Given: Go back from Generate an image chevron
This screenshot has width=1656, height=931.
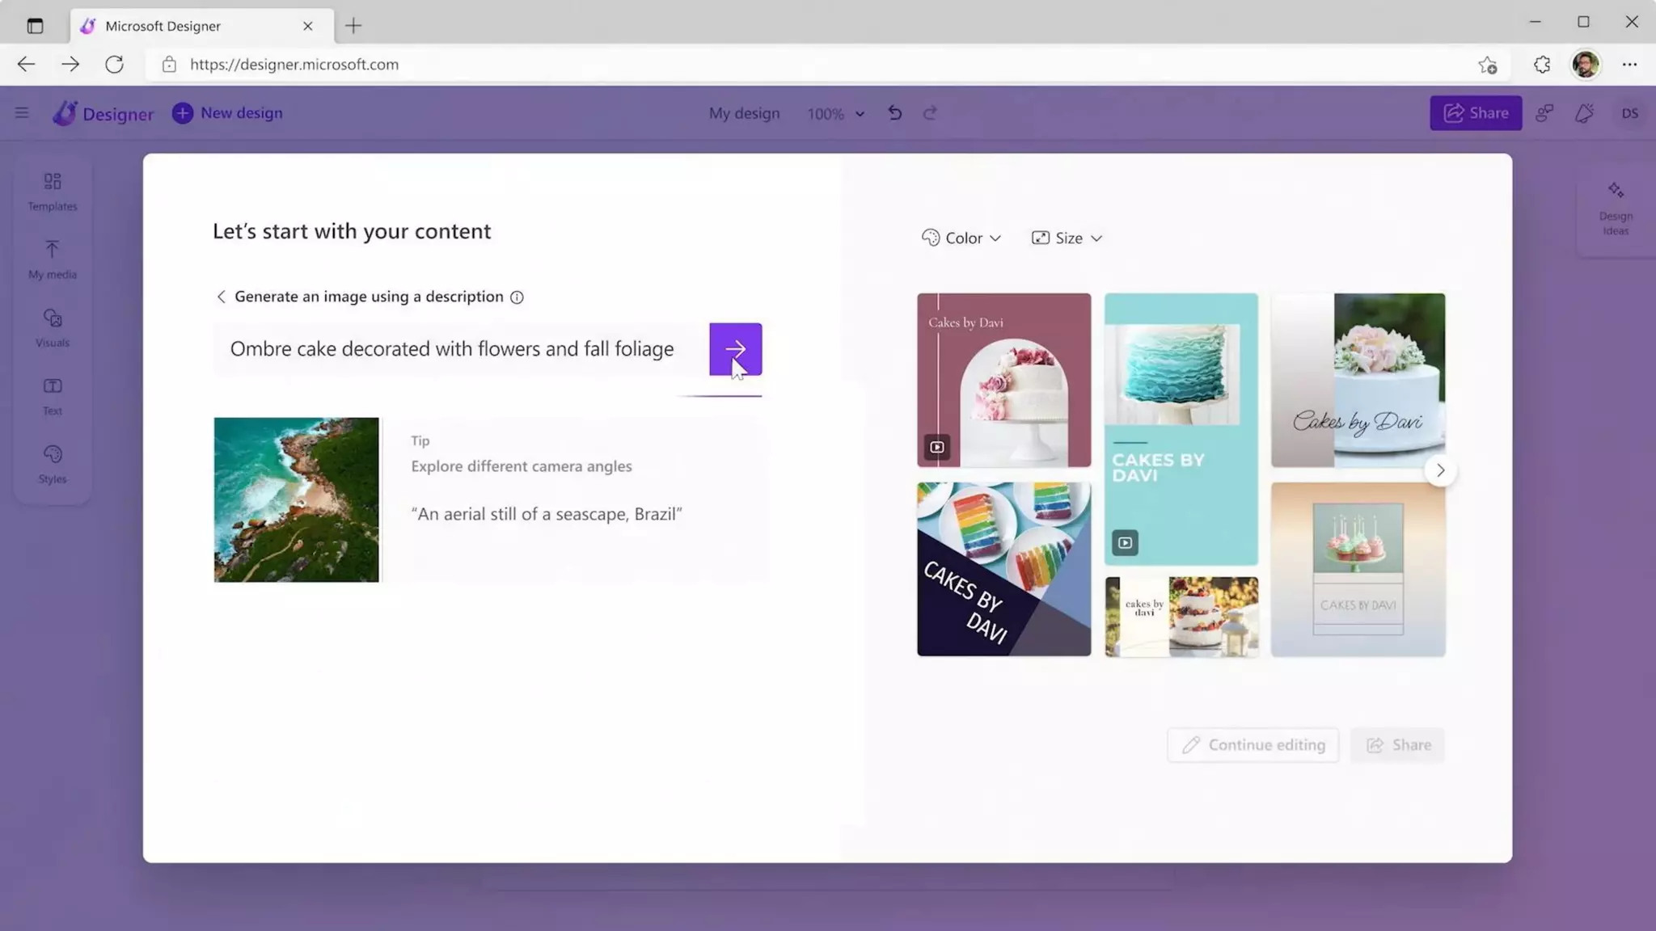Looking at the screenshot, I should [x=221, y=297].
